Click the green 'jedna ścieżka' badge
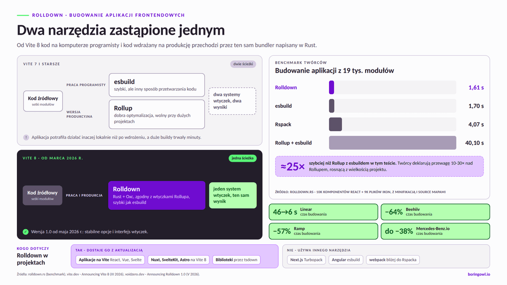 point(243,158)
